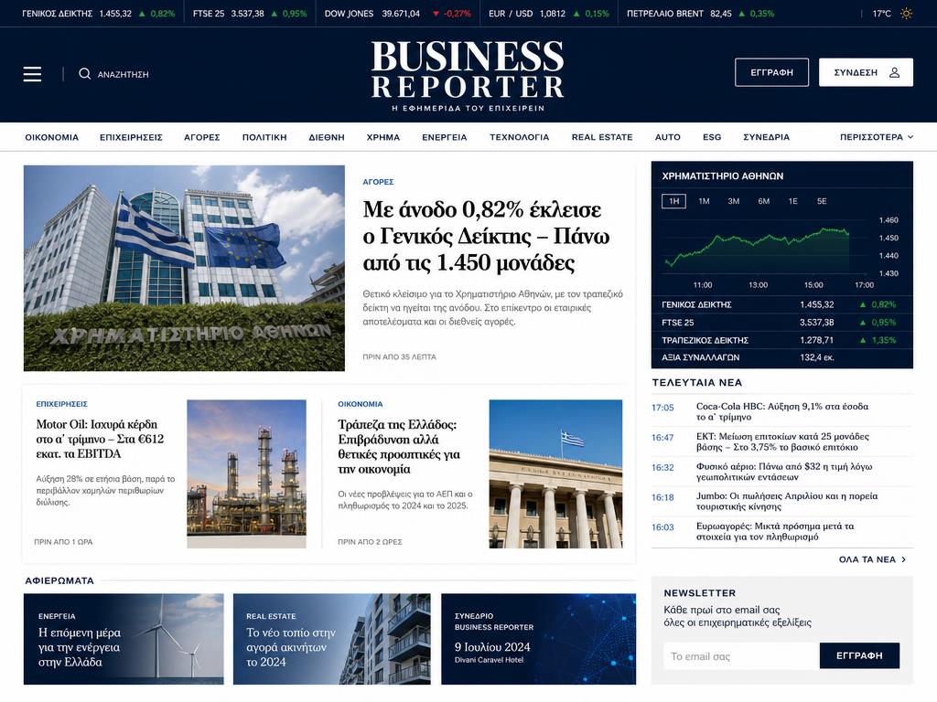Click the Business Reporter logo

[468, 75]
